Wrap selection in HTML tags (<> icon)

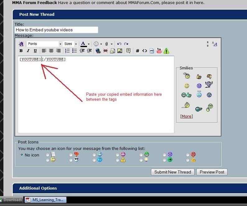[144, 51]
